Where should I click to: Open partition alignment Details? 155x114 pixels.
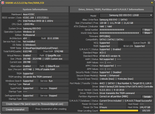point(147,97)
